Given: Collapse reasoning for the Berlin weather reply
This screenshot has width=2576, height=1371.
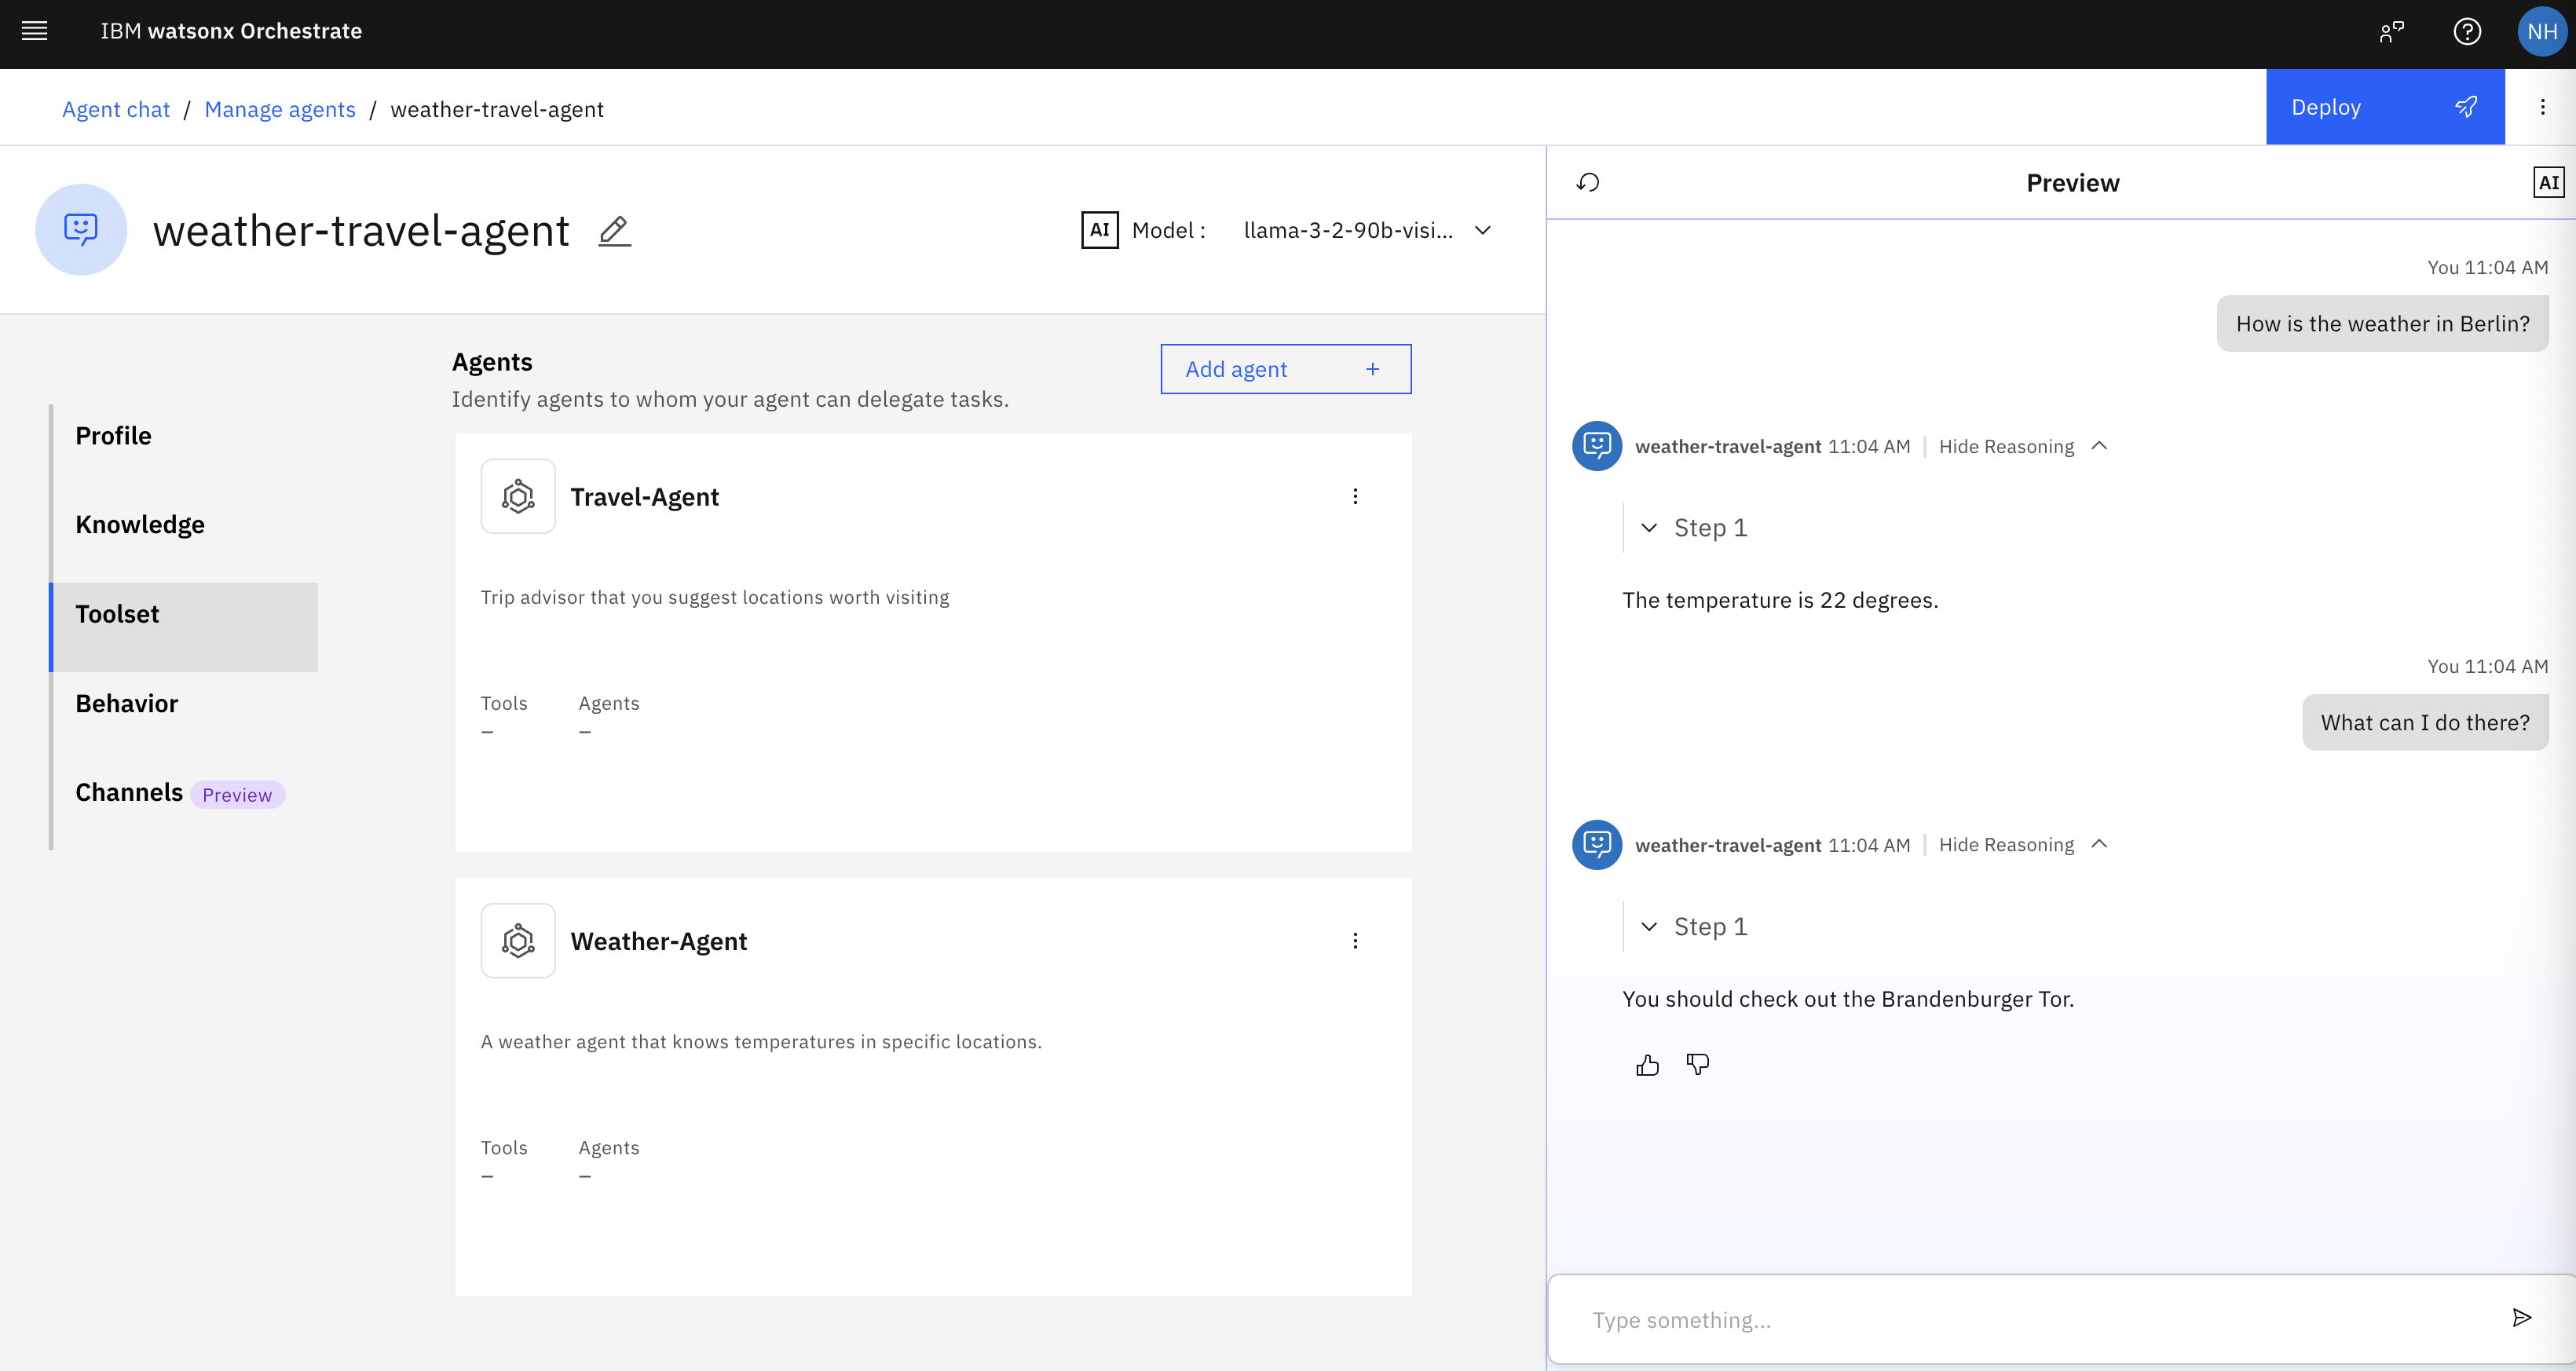Looking at the screenshot, I should [x=2023, y=447].
